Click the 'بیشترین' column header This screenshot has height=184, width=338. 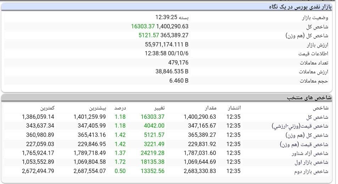98,108
